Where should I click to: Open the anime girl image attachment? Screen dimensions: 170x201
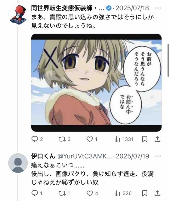point(96,83)
